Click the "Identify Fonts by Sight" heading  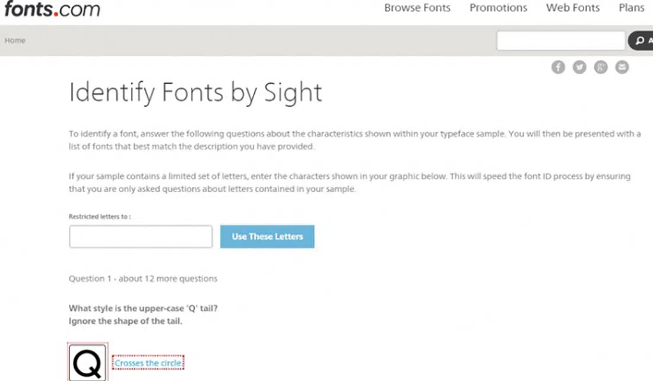[195, 93]
